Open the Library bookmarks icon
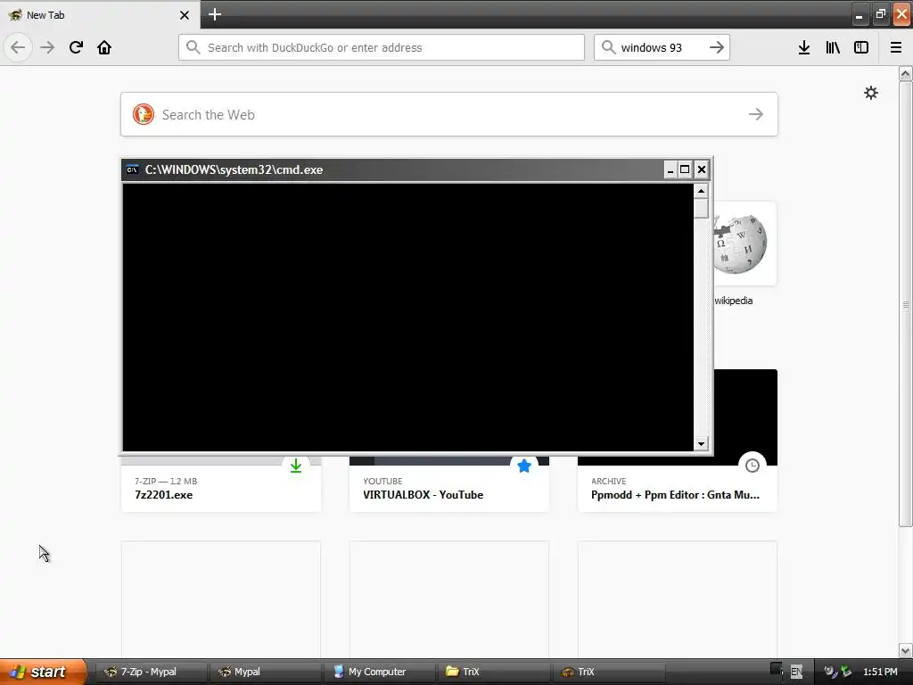 (833, 47)
